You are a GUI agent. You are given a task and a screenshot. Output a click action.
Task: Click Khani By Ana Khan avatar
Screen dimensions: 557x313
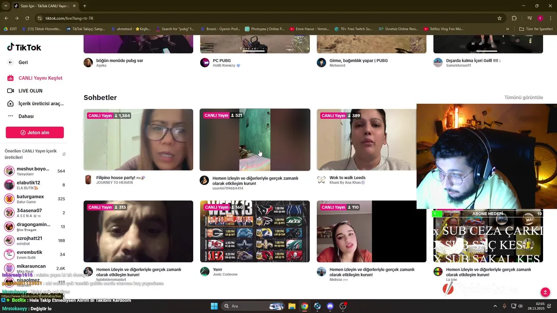pos(321,180)
